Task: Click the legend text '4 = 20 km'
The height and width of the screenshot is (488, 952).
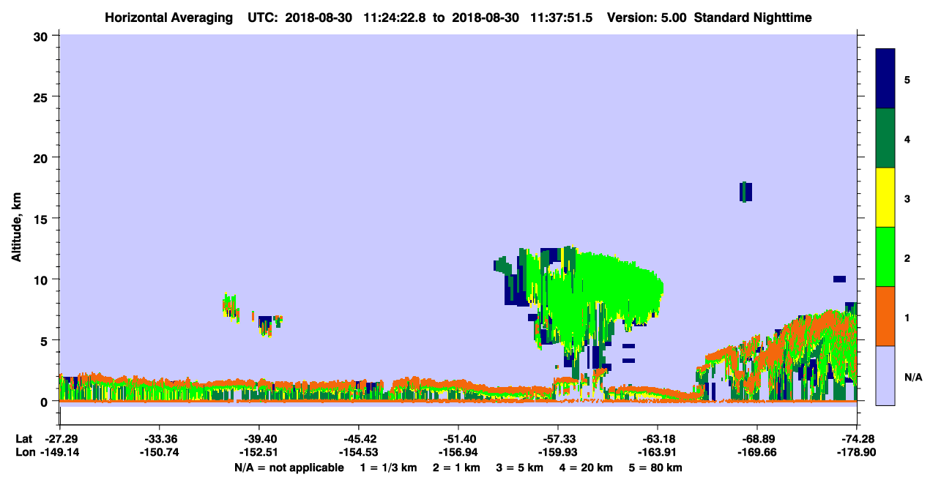Action: tap(587, 468)
